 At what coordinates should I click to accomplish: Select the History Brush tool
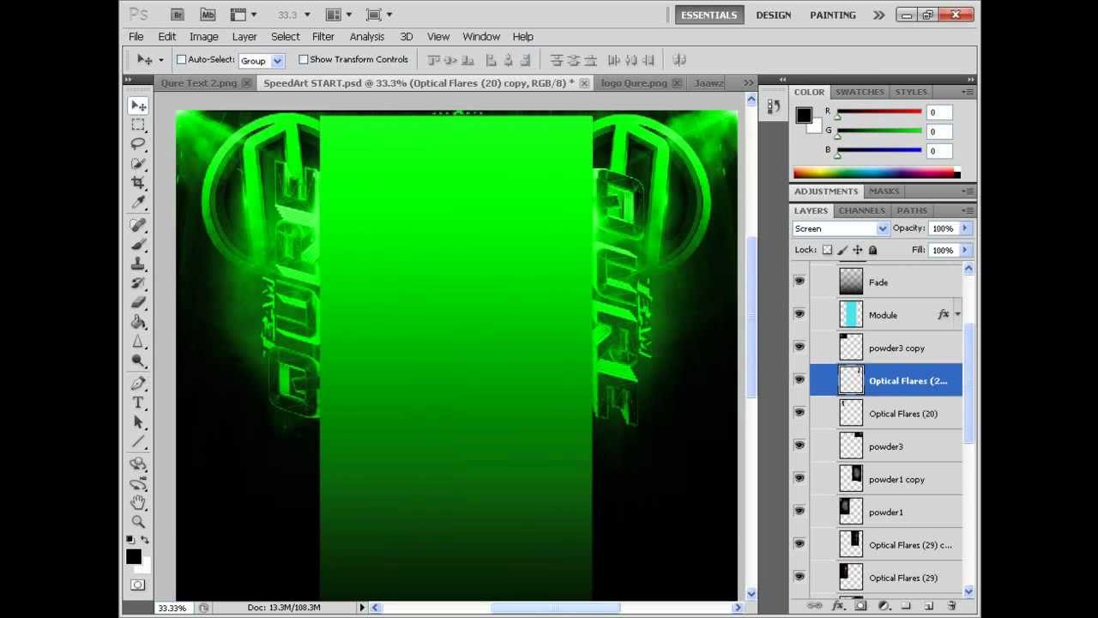tap(138, 282)
